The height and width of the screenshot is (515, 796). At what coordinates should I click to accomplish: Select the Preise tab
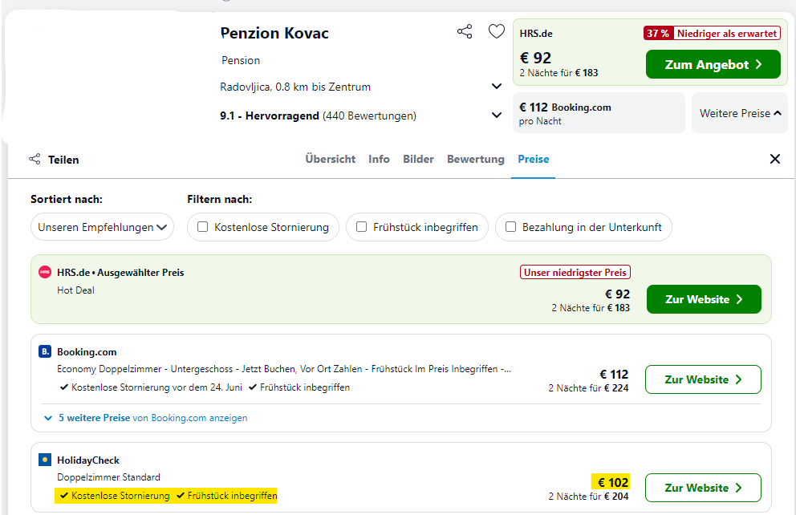click(534, 159)
